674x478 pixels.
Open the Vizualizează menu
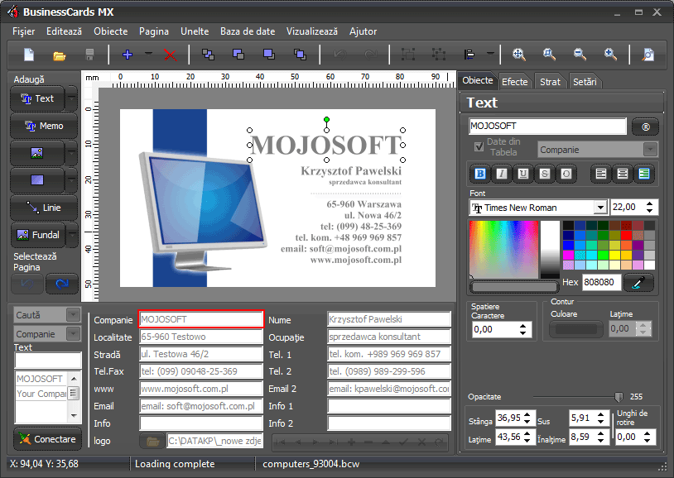pos(312,31)
